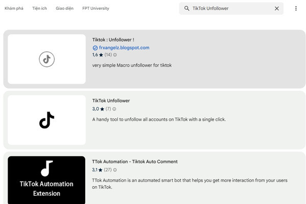Select 'very simple Macro unfollower for tiktok' text
Image resolution: width=306 pixels, height=204 pixels.
132,65
